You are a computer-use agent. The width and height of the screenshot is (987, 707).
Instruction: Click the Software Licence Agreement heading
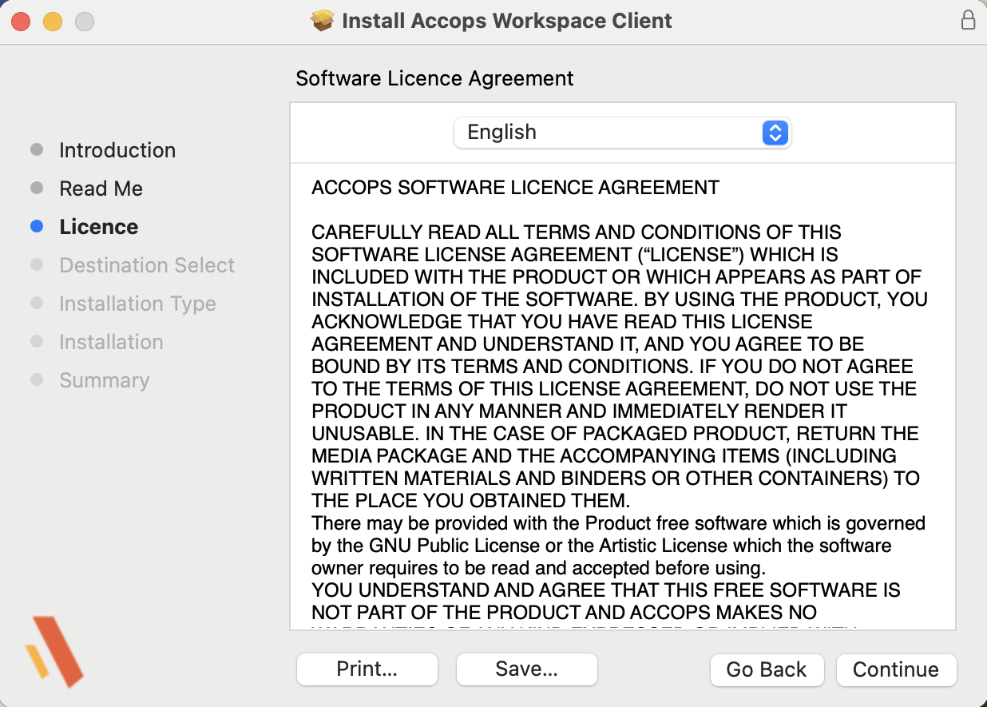434,78
